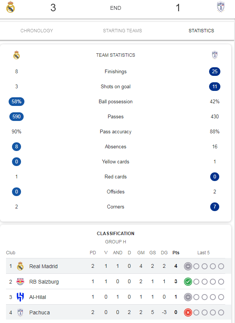Click Pachuca crest in score header

click(221, 7)
